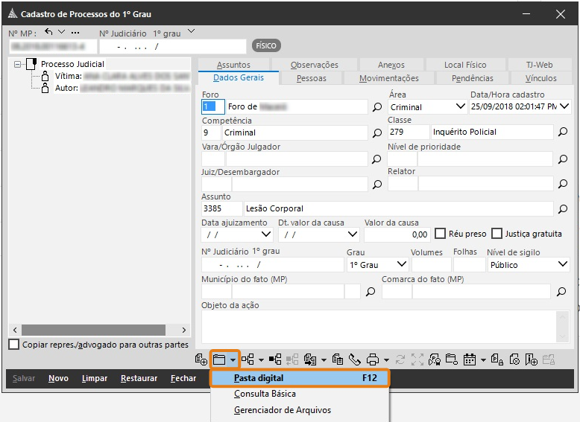Image resolution: width=580 pixels, height=422 pixels.
Task: Click the undo arrow next to Nº MP
Action: (48, 32)
